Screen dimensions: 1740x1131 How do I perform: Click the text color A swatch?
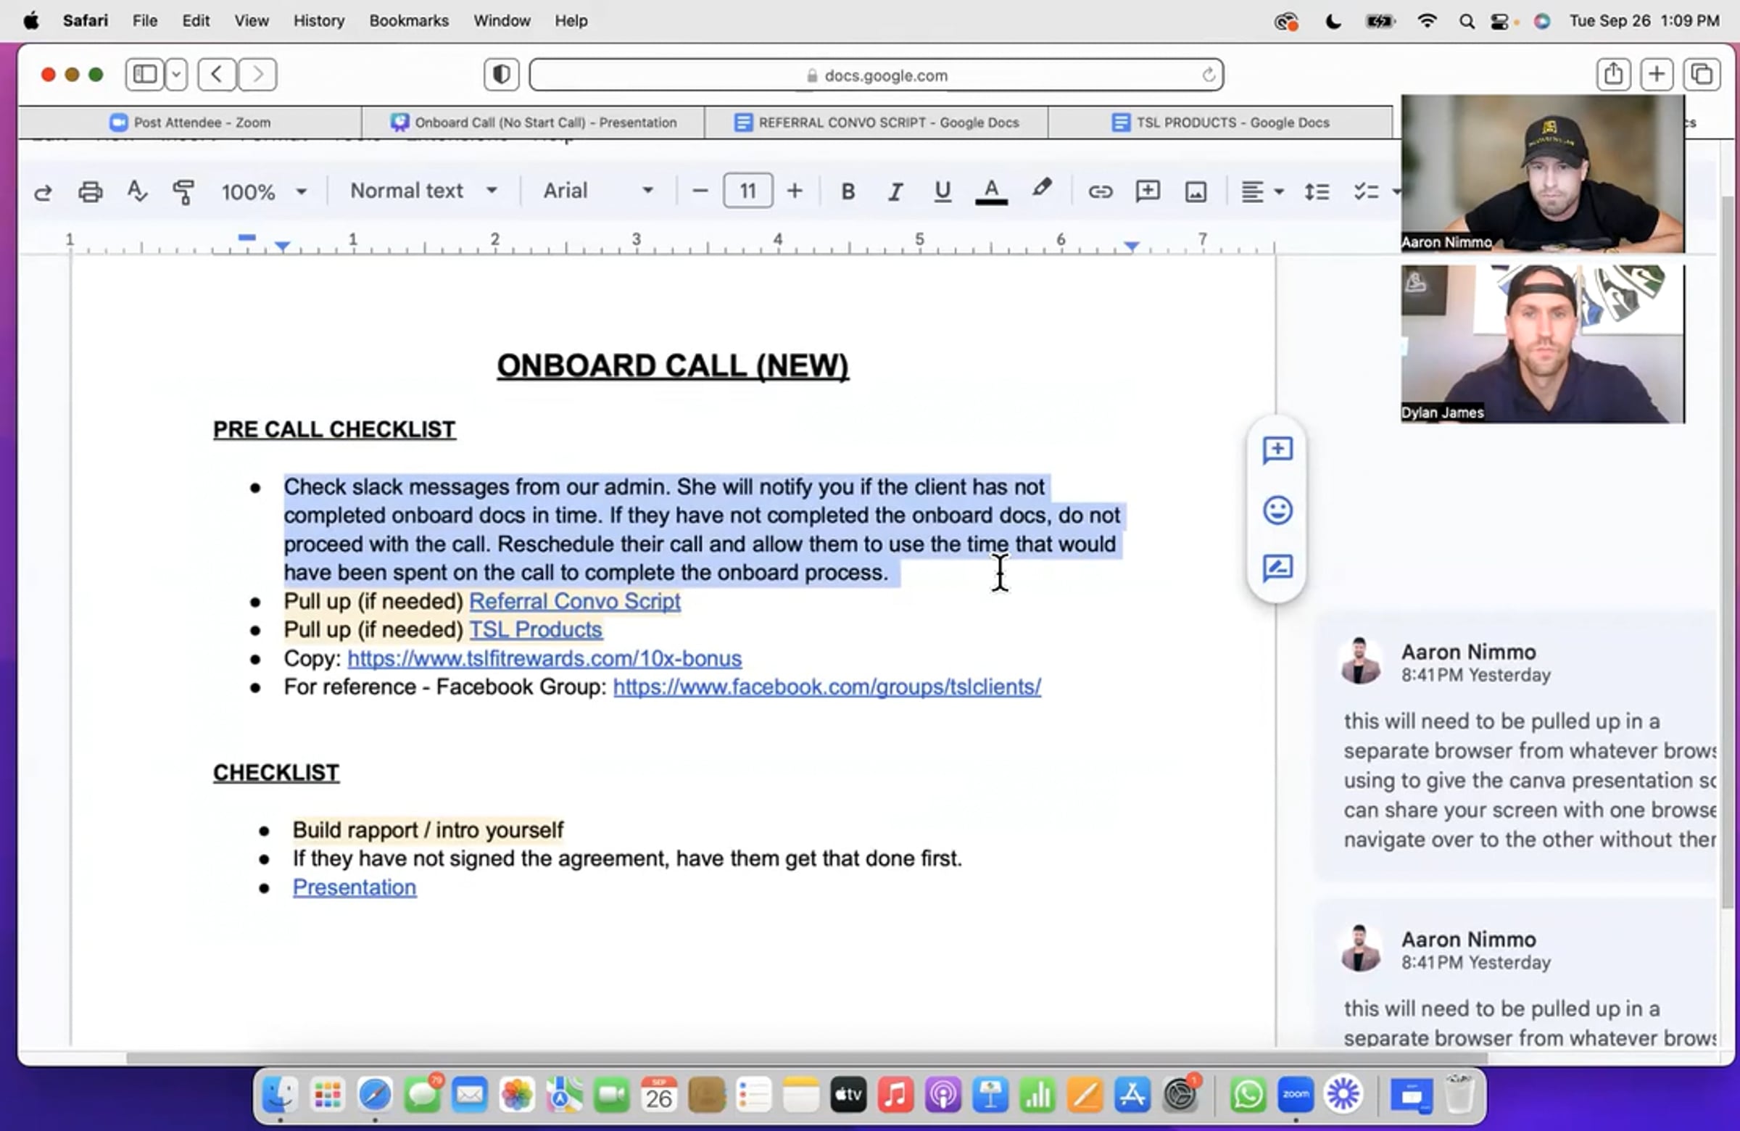tap(990, 191)
